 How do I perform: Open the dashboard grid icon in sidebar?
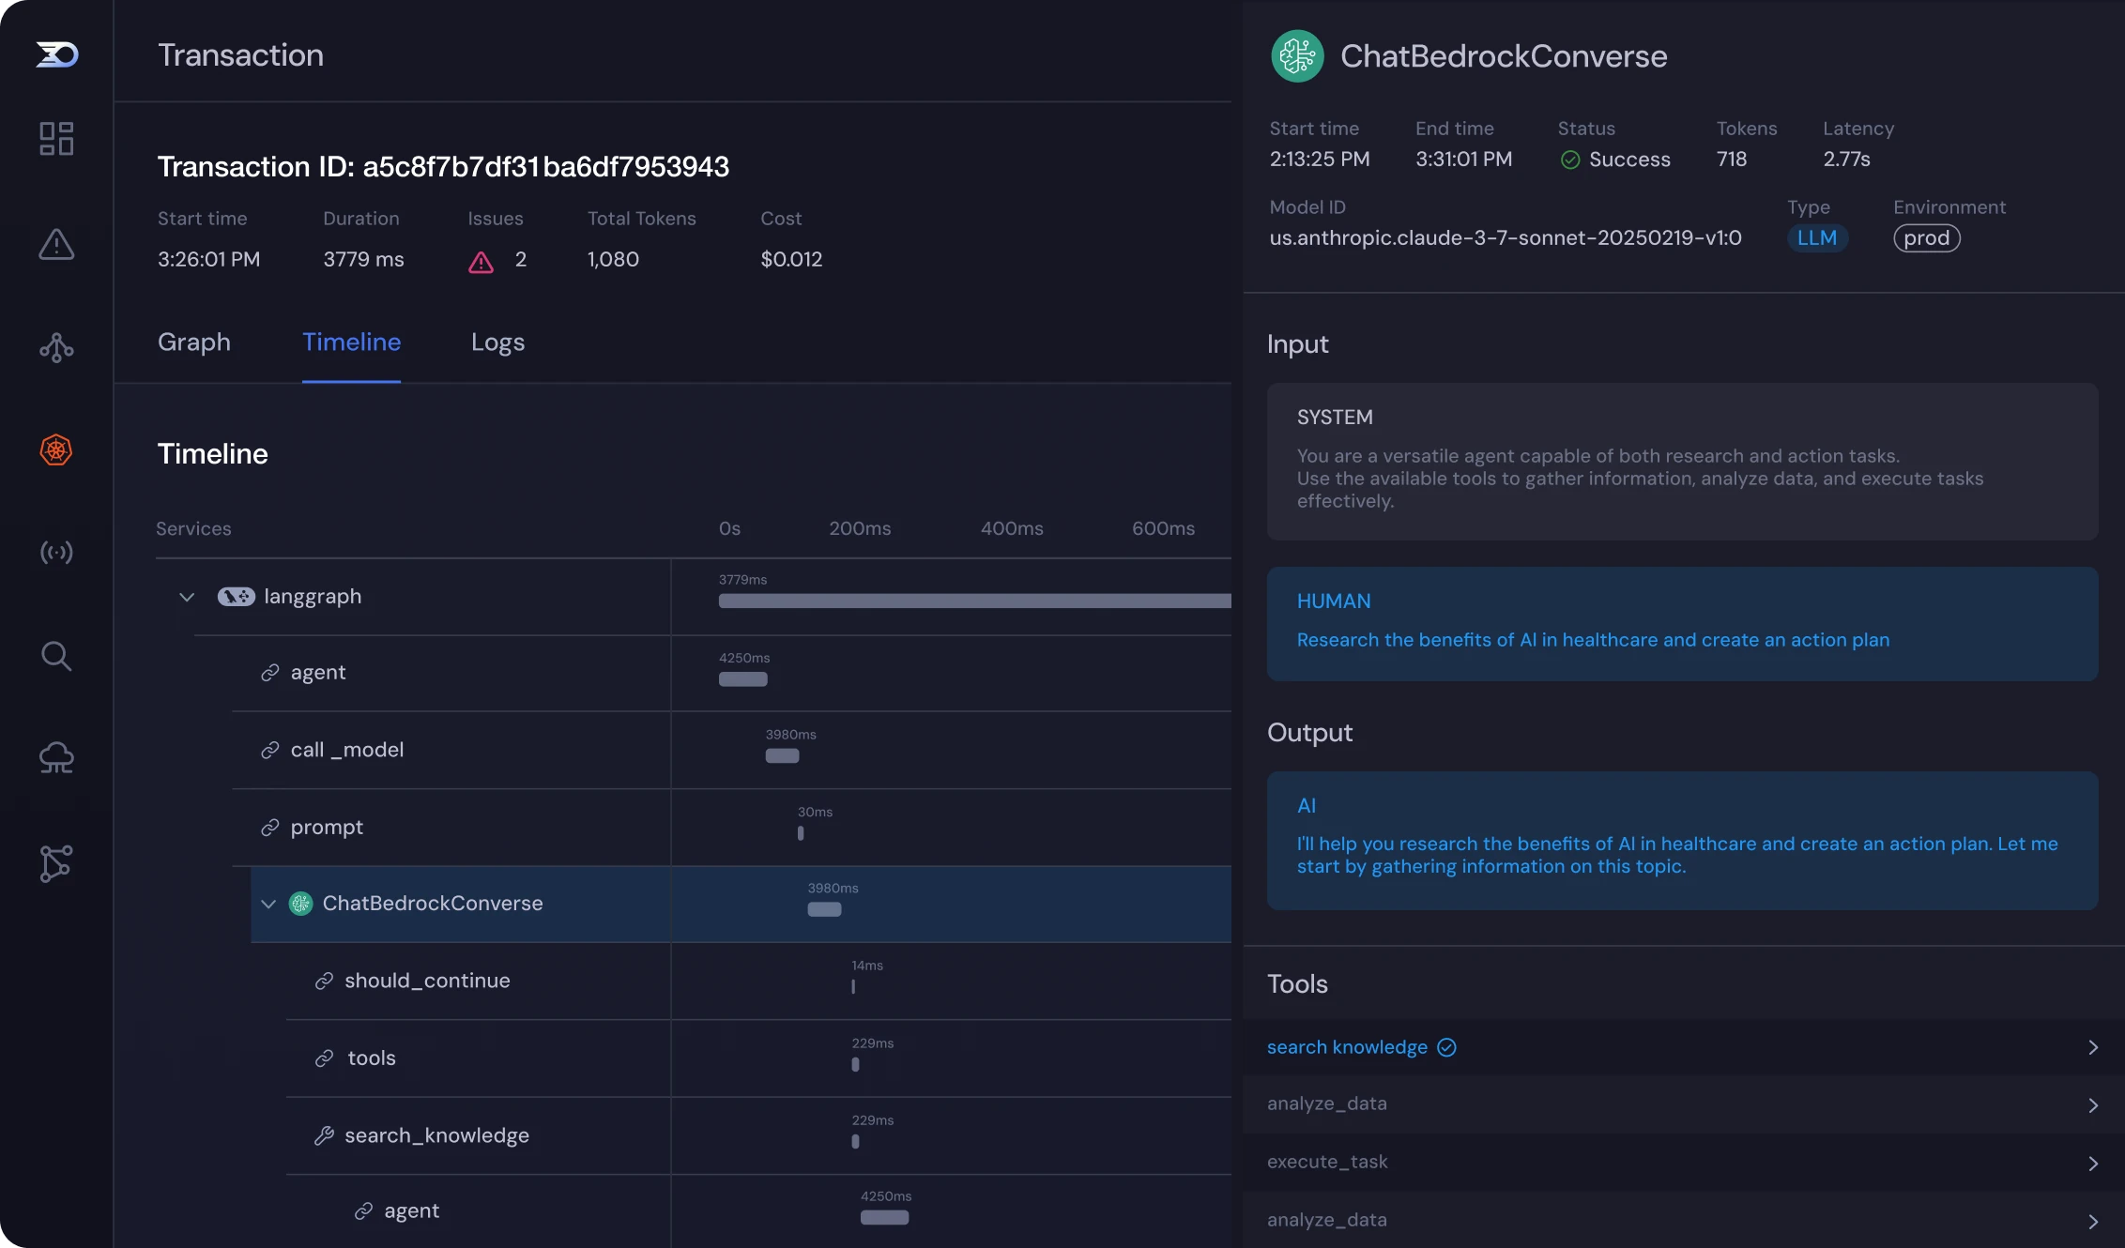click(x=56, y=139)
